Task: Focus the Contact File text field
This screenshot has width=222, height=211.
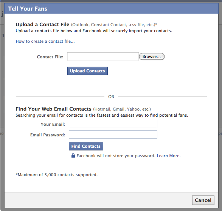Action: click(x=103, y=56)
